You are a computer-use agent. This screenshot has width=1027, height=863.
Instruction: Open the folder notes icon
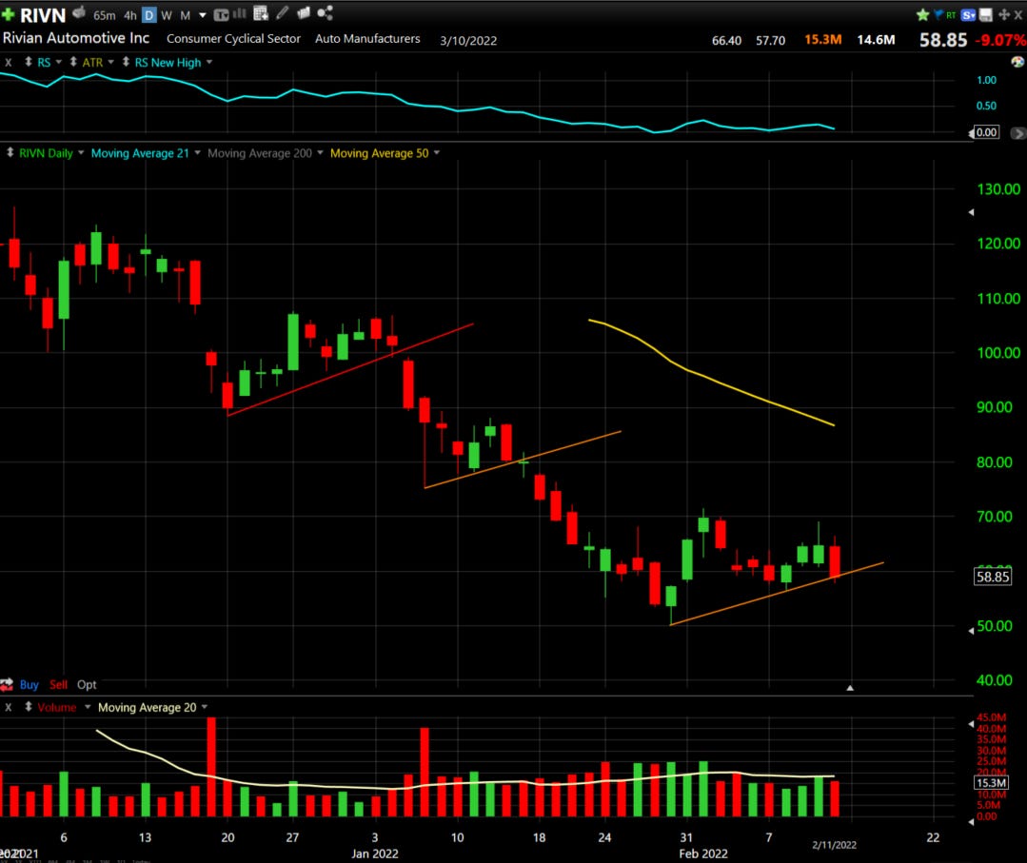[304, 13]
